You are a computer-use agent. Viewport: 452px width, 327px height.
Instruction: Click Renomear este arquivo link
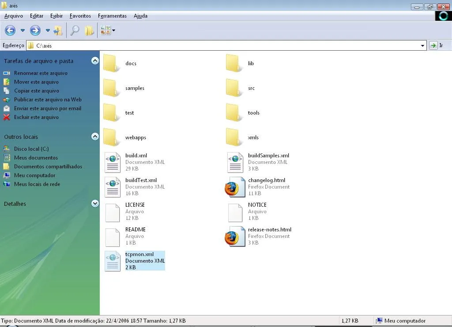41,73
